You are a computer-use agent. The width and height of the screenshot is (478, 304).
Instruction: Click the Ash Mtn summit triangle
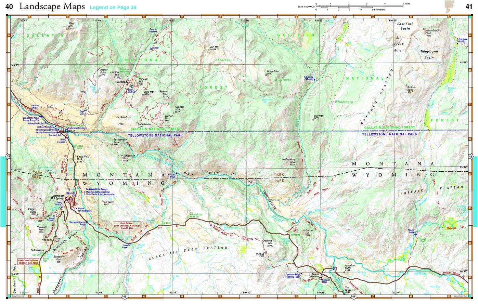209,50
